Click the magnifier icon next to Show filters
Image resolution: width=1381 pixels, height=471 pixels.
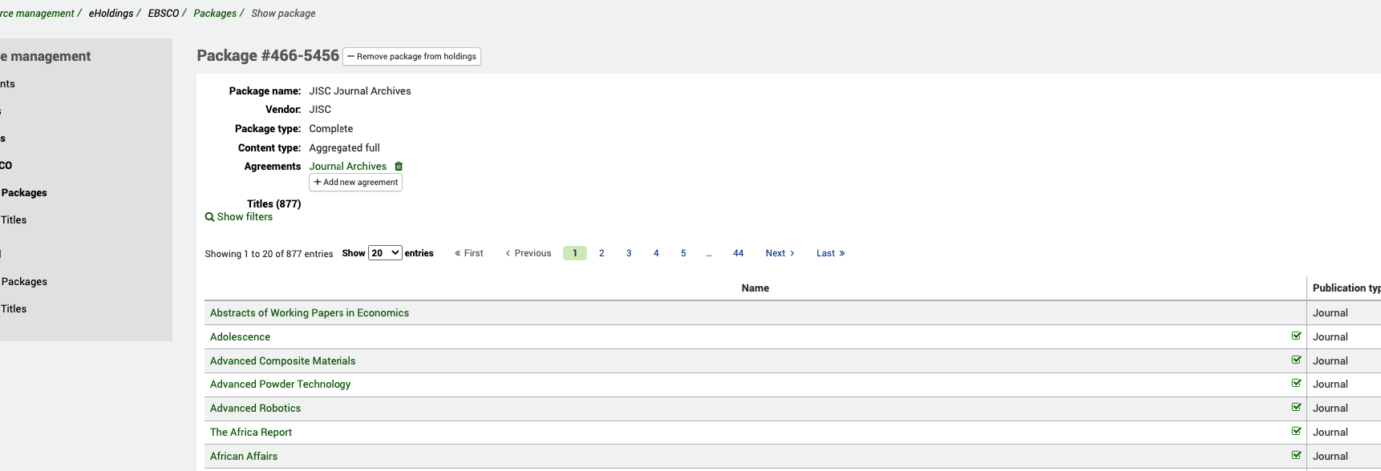(x=209, y=217)
